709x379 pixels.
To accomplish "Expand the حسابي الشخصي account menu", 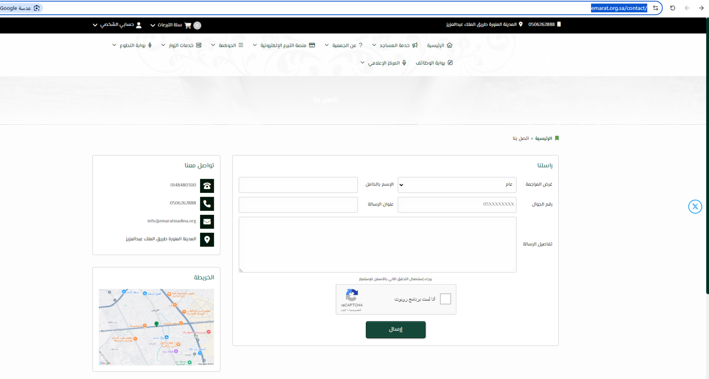I will [x=117, y=25].
